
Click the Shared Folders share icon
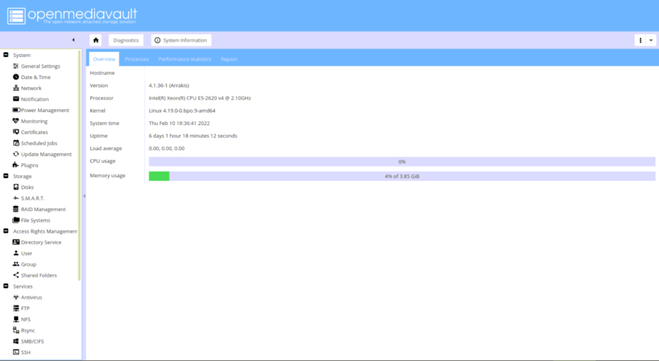[16, 275]
